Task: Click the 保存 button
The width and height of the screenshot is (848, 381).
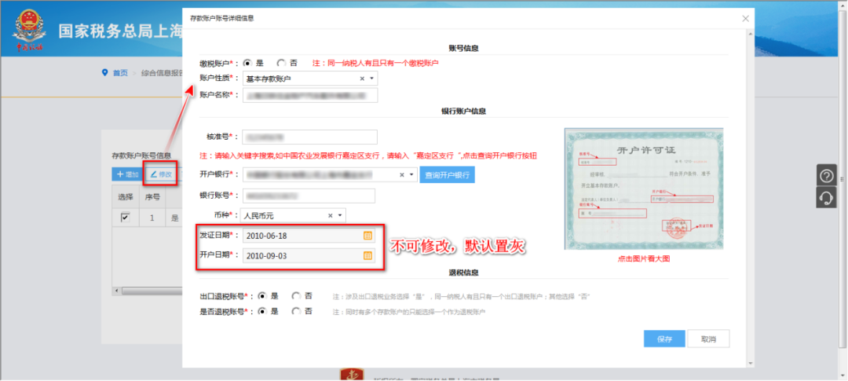Action: point(664,339)
